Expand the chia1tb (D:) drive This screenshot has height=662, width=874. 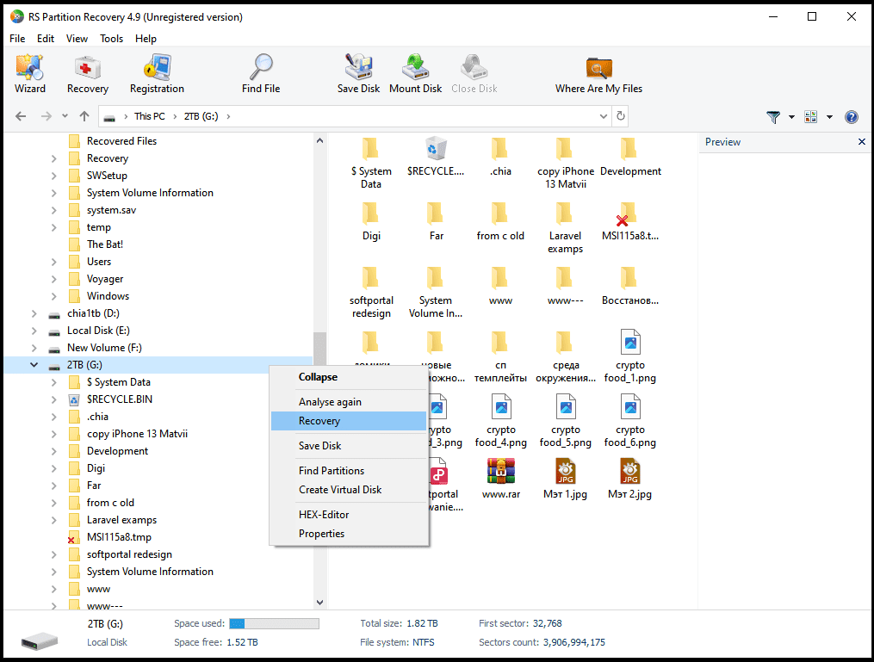pos(34,313)
